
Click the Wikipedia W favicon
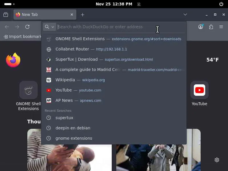coord(49,80)
